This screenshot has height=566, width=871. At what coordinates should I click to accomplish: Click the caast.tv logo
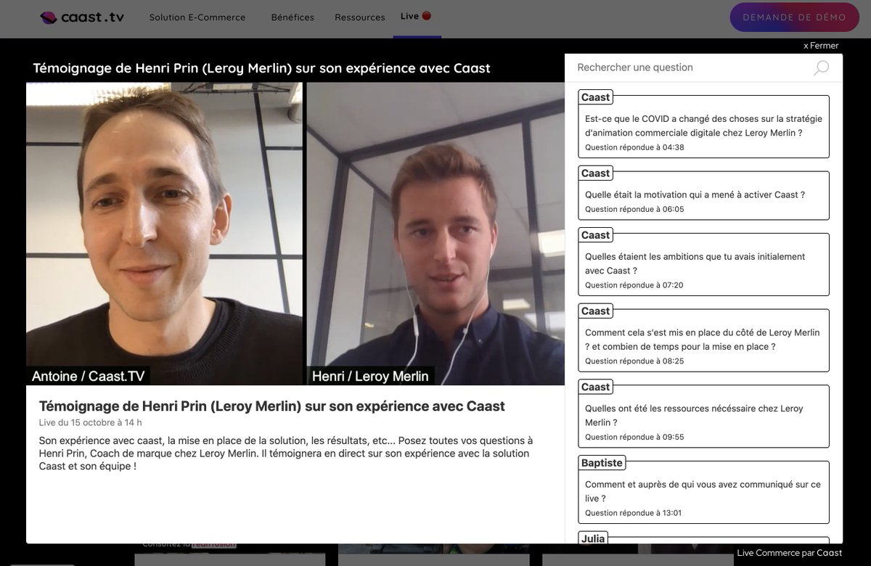[x=82, y=17]
